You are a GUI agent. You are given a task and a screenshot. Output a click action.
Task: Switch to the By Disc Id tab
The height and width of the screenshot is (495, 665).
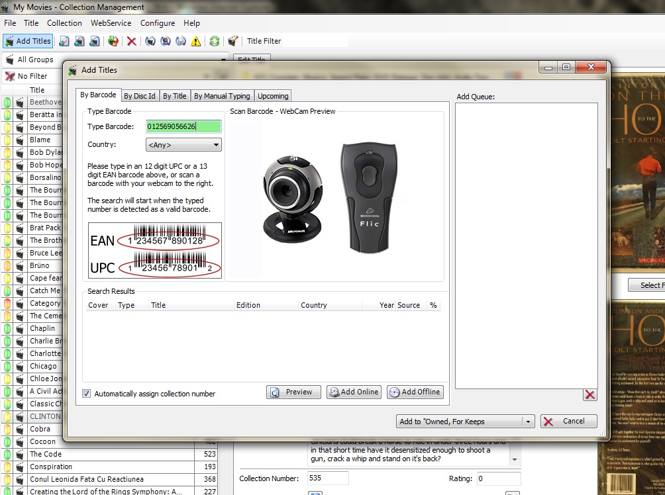140,96
